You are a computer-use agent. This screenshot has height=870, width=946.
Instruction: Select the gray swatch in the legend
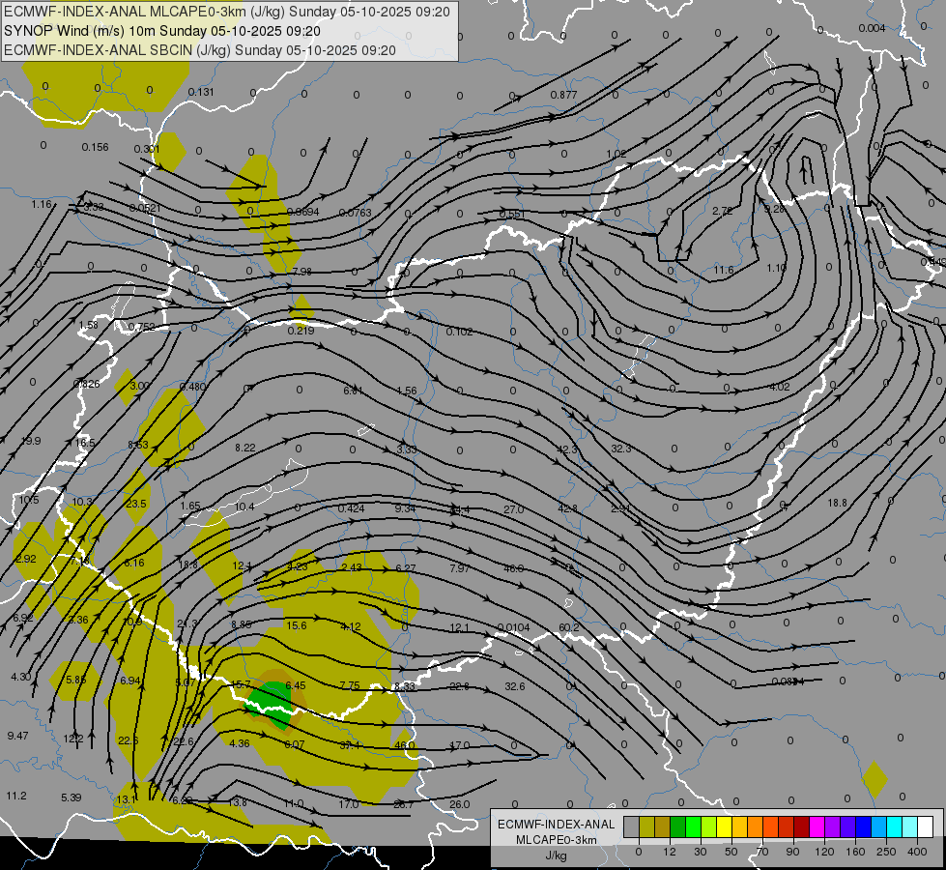point(631,827)
